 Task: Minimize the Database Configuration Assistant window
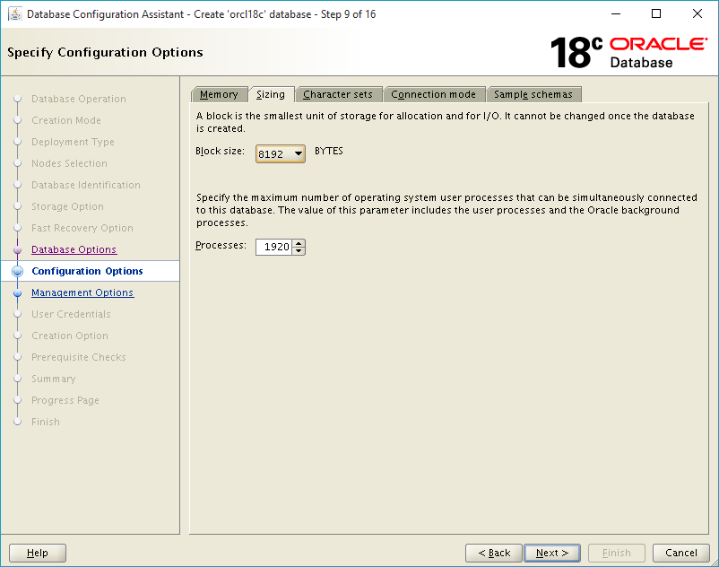[x=616, y=14]
